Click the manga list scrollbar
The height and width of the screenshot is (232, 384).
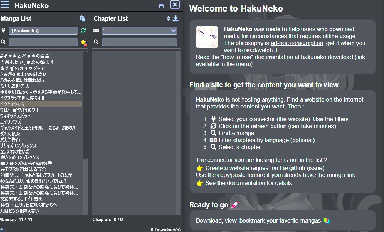click(x=85, y=105)
